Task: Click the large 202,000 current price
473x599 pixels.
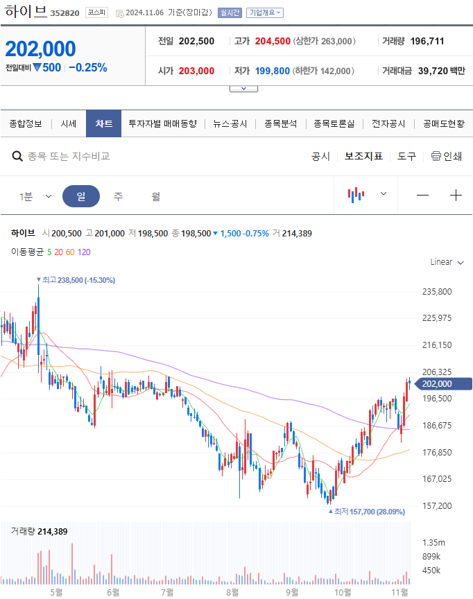Action: [40, 49]
